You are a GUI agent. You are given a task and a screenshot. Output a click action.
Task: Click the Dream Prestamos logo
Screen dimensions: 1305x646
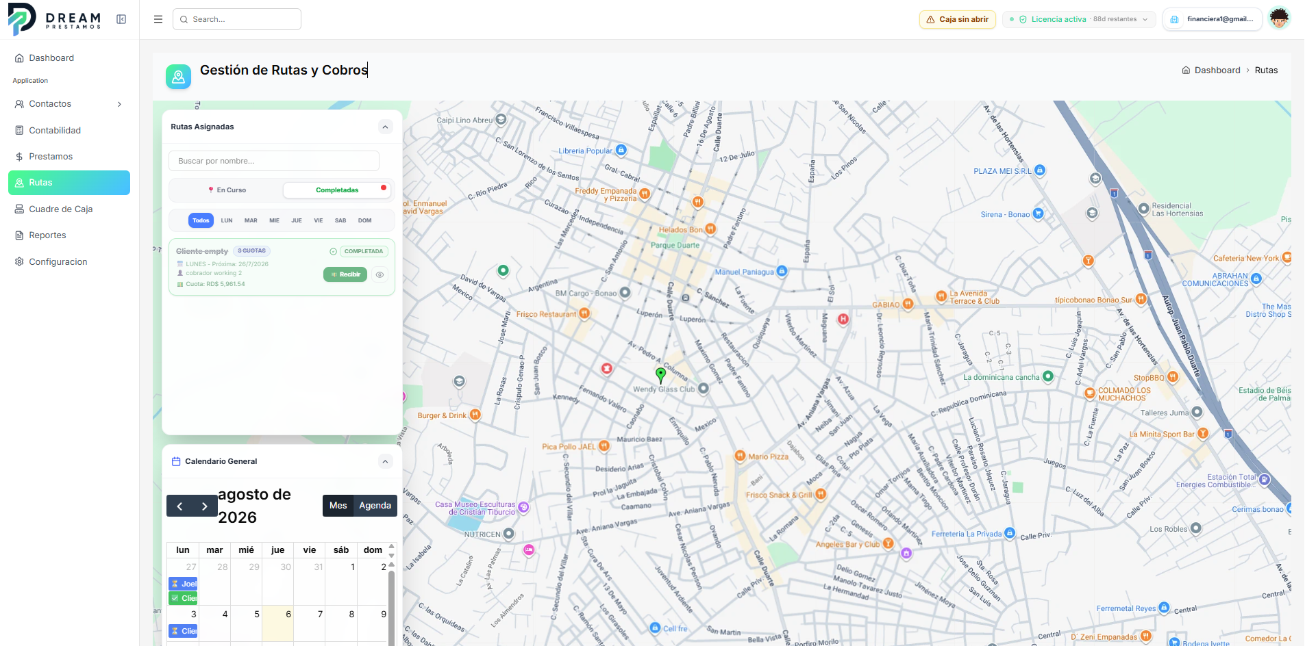pos(55,19)
